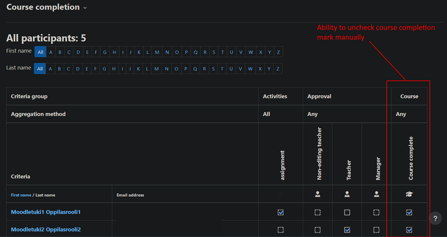Filter Last name by letter O
The image size is (447, 237).
(x=176, y=69)
